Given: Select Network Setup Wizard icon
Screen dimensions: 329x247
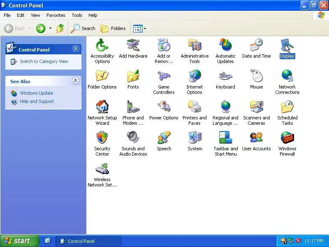Looking at the screenshot, I should coord(102,107).
